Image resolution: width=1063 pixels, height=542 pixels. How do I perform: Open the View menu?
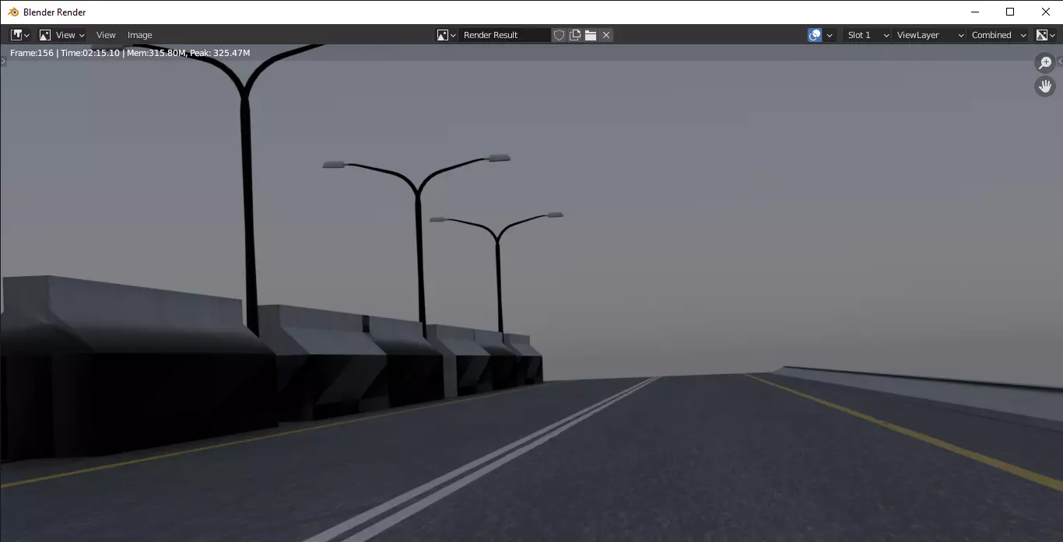106,35
